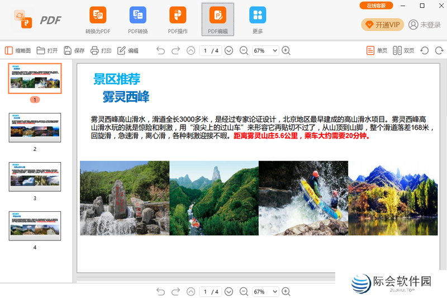The width and height of the screenshot is (447, 298).
Task: Switch to 双页 double page view
Action: (x=403, y=51)
